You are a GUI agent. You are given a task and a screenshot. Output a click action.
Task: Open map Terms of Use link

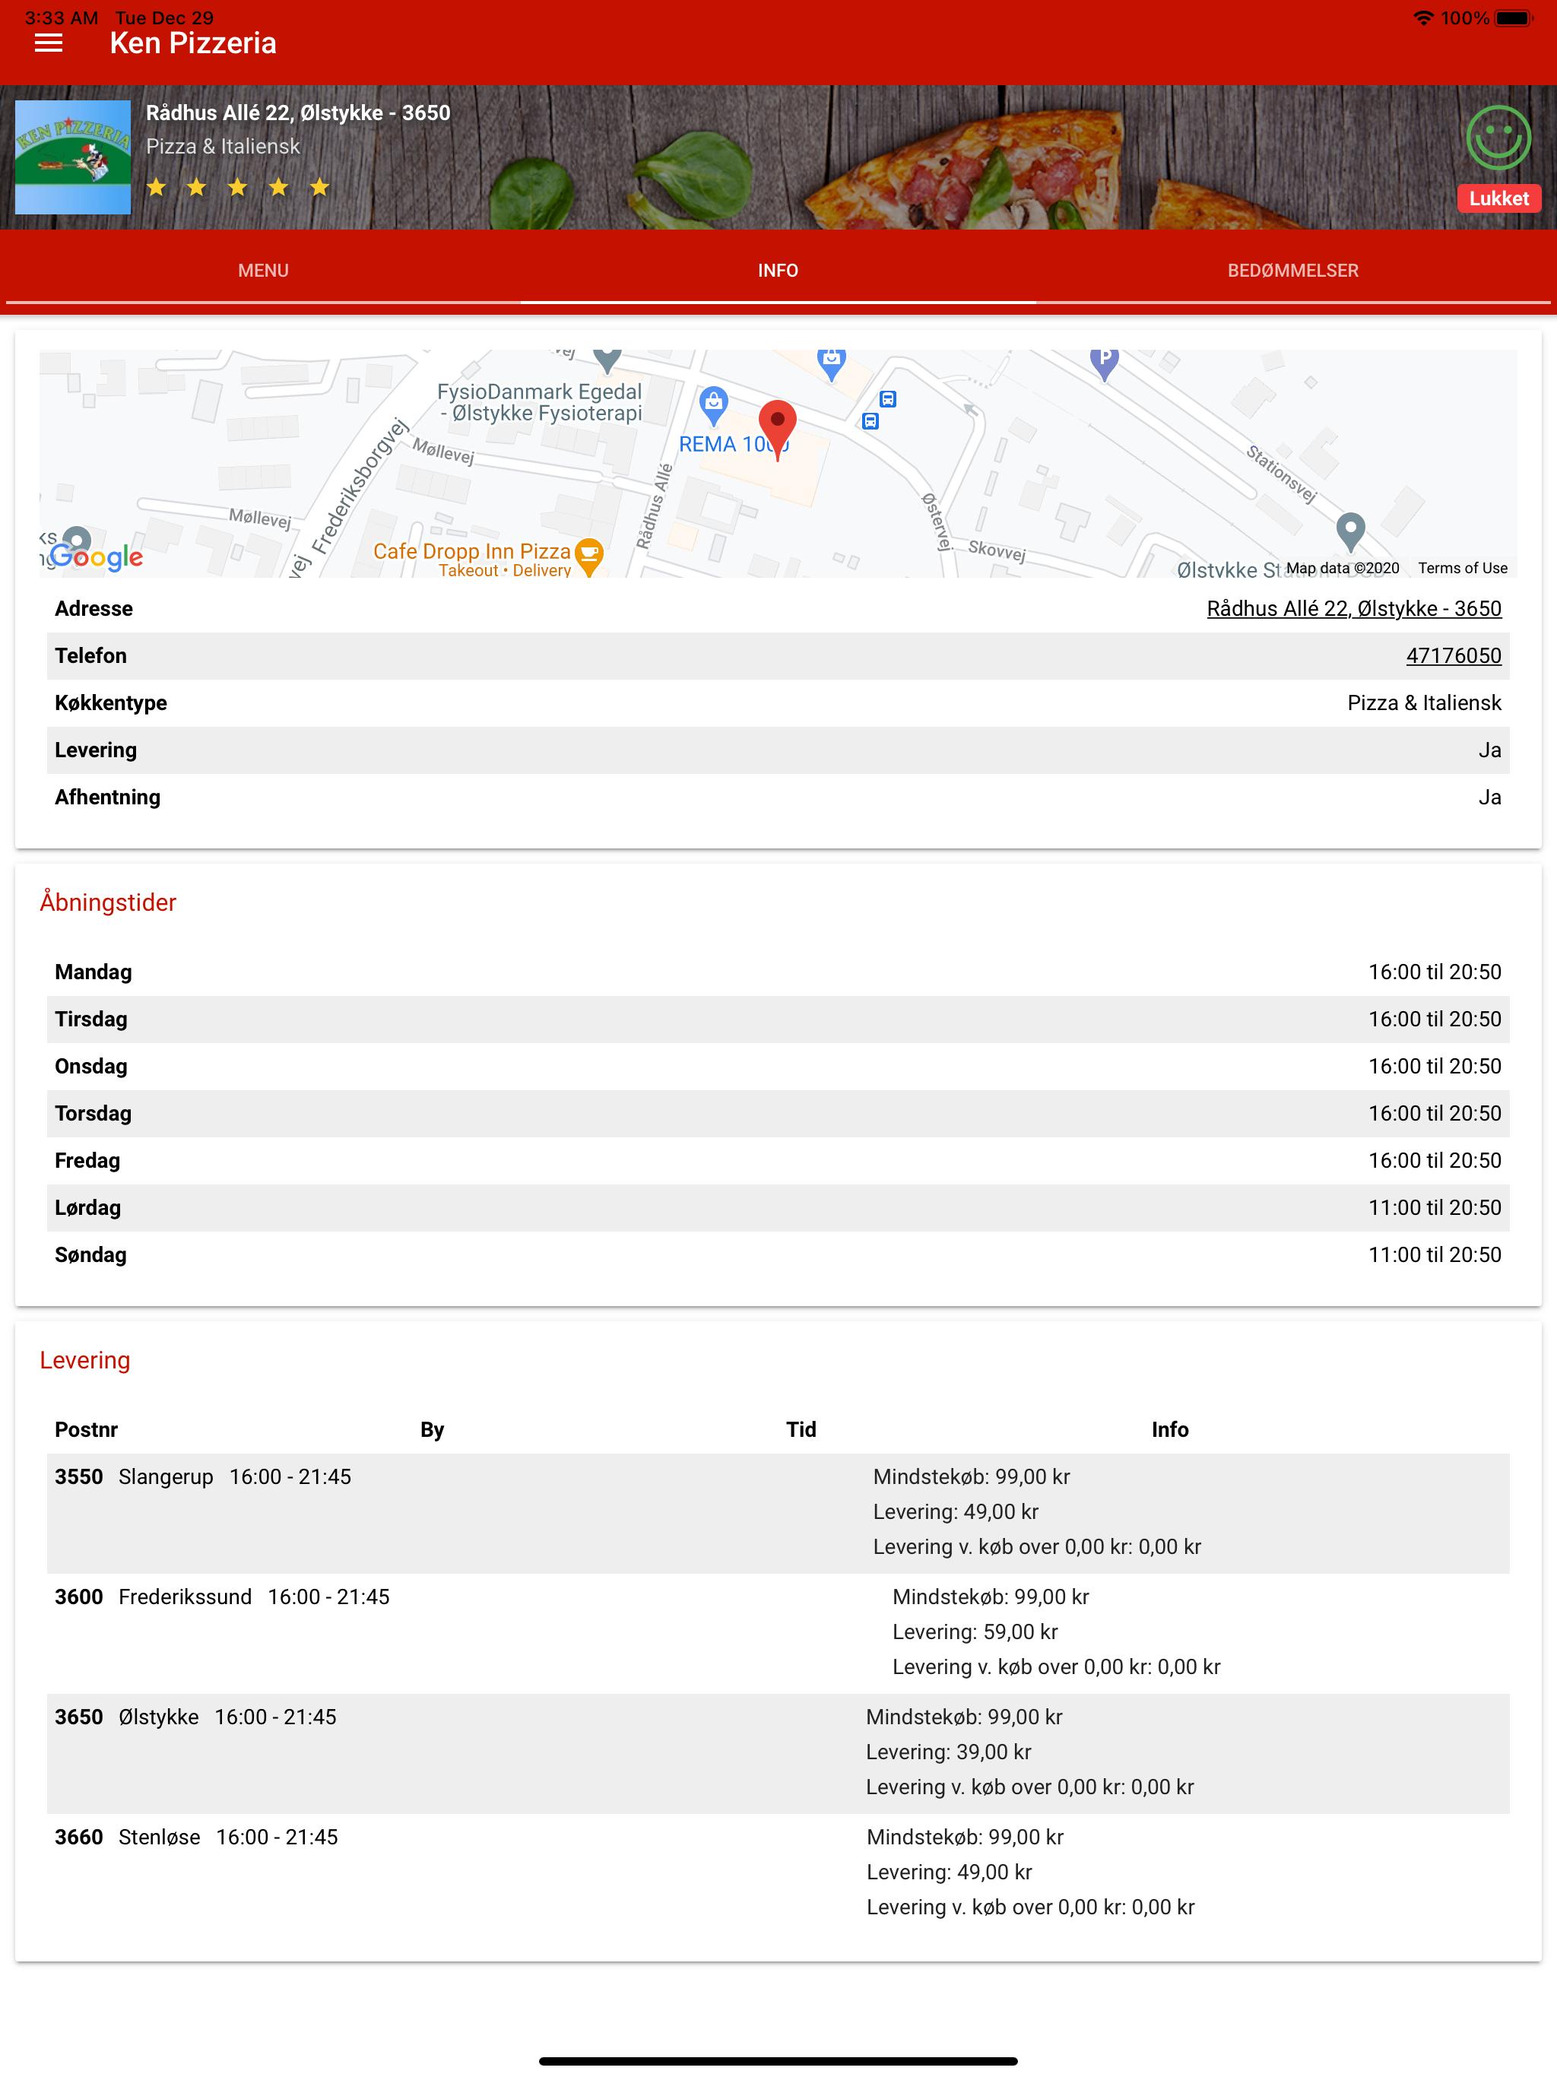click(x=1462, y=568)
